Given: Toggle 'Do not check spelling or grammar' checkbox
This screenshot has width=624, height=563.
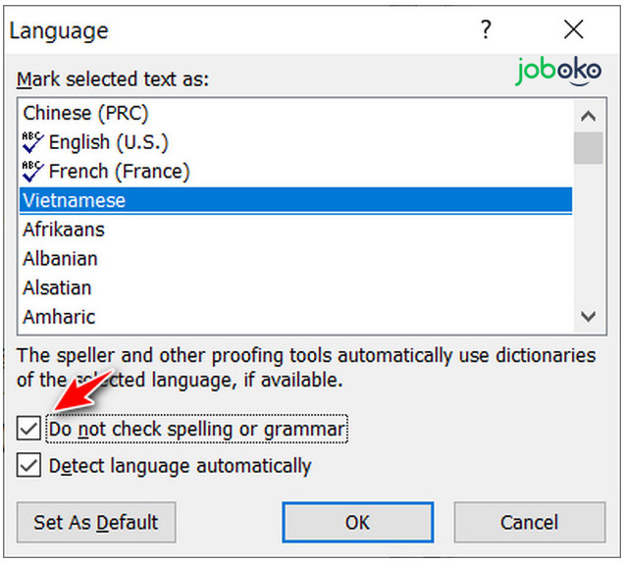Looking at the screenshot, I should click(x=29, y=430).
